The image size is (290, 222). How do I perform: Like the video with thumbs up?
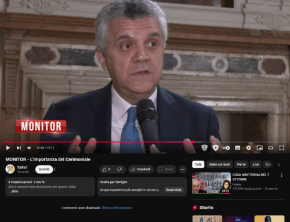coord(106,169)
